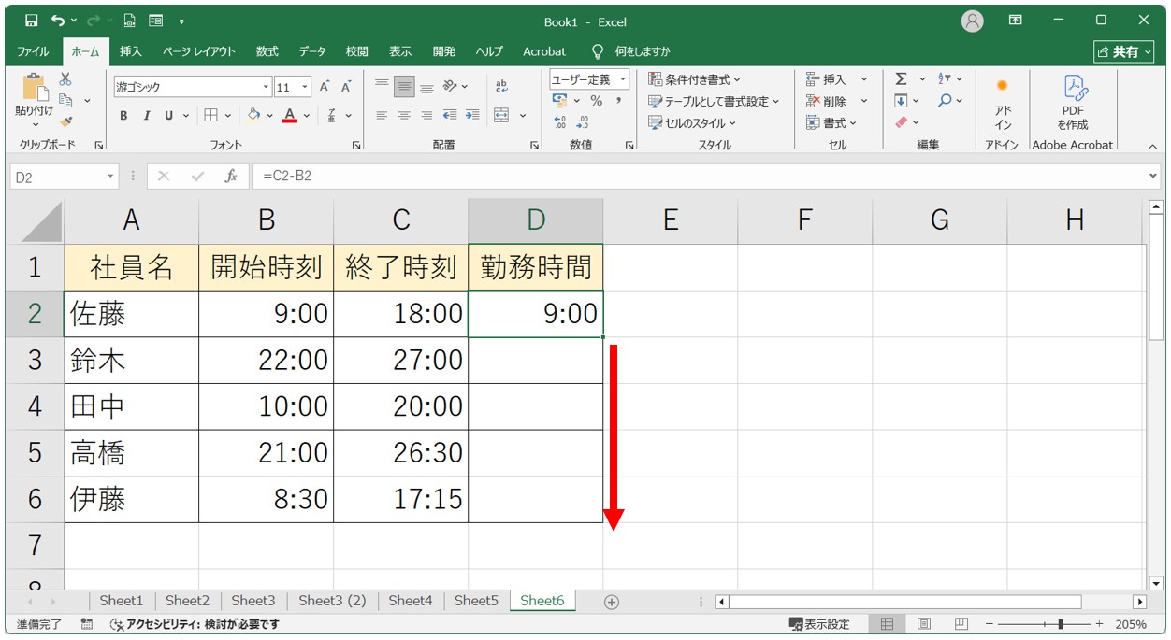Click the wrap text icon
The image size is (1171, 640).
pos(501,86)
